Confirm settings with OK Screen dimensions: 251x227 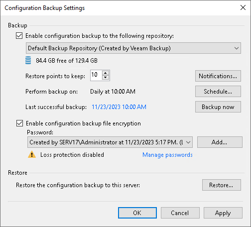click(x=137, y=213)
